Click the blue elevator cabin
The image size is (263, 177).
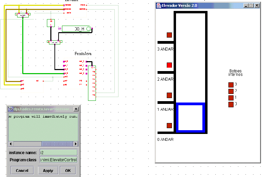pos(190,117)
